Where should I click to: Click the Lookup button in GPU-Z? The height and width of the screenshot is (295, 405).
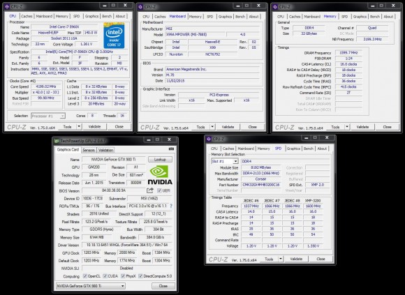tap(160, 160)
